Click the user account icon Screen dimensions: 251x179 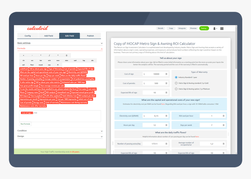(x=215, y=29)
